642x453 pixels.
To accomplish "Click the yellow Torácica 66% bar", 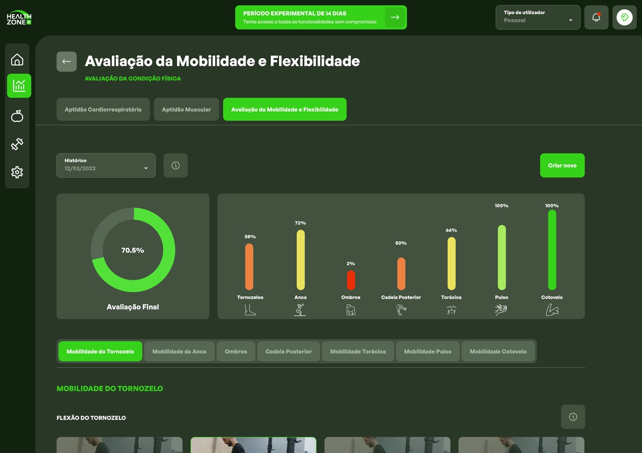I will point(451,264).
